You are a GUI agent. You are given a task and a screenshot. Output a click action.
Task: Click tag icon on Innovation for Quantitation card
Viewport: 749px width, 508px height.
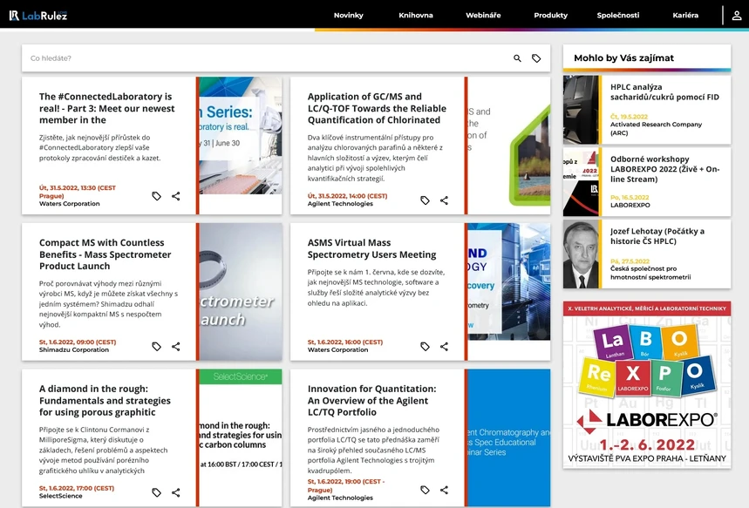(426, 490)
